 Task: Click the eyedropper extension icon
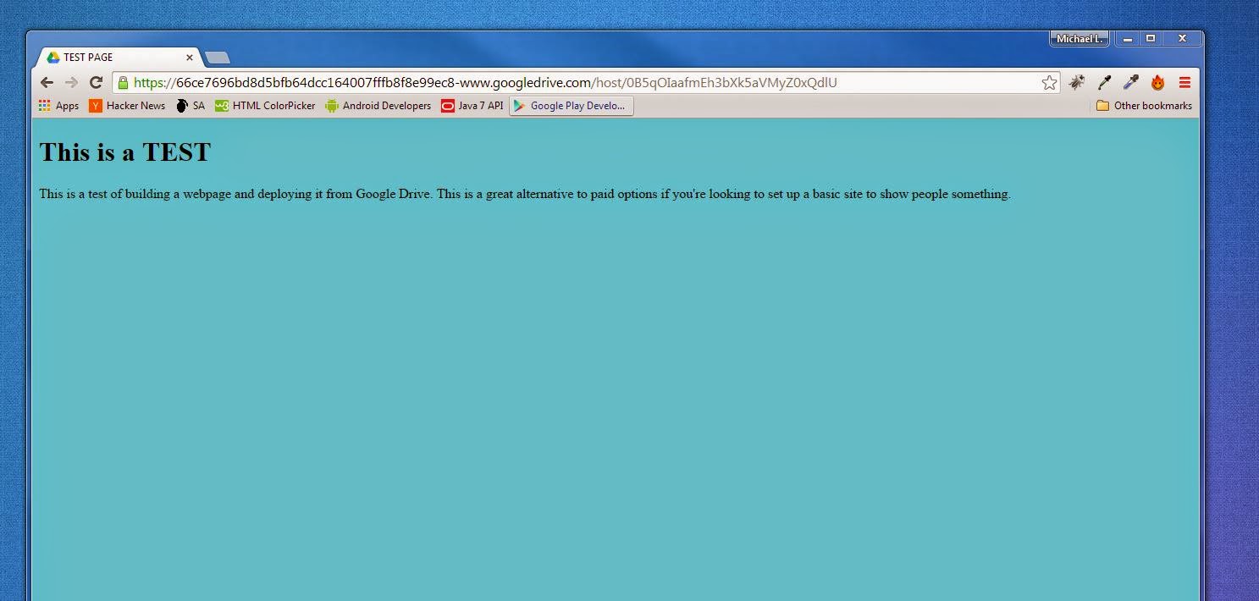pyautogui.click(x=1104, y=82)
